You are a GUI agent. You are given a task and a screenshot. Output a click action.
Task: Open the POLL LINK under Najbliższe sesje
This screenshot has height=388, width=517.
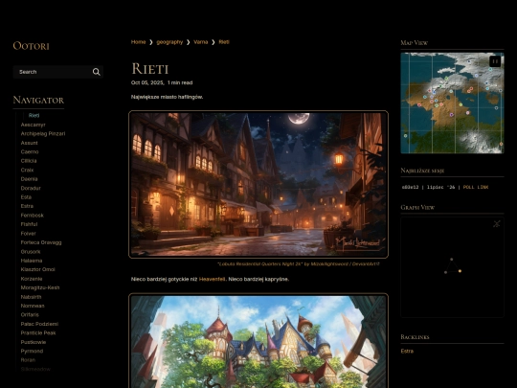(x=476, y=187)
